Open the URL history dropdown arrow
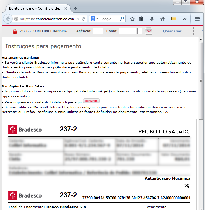Image resolution: width=205 pixels, height=210 pixels. click(x=78, y=19)
